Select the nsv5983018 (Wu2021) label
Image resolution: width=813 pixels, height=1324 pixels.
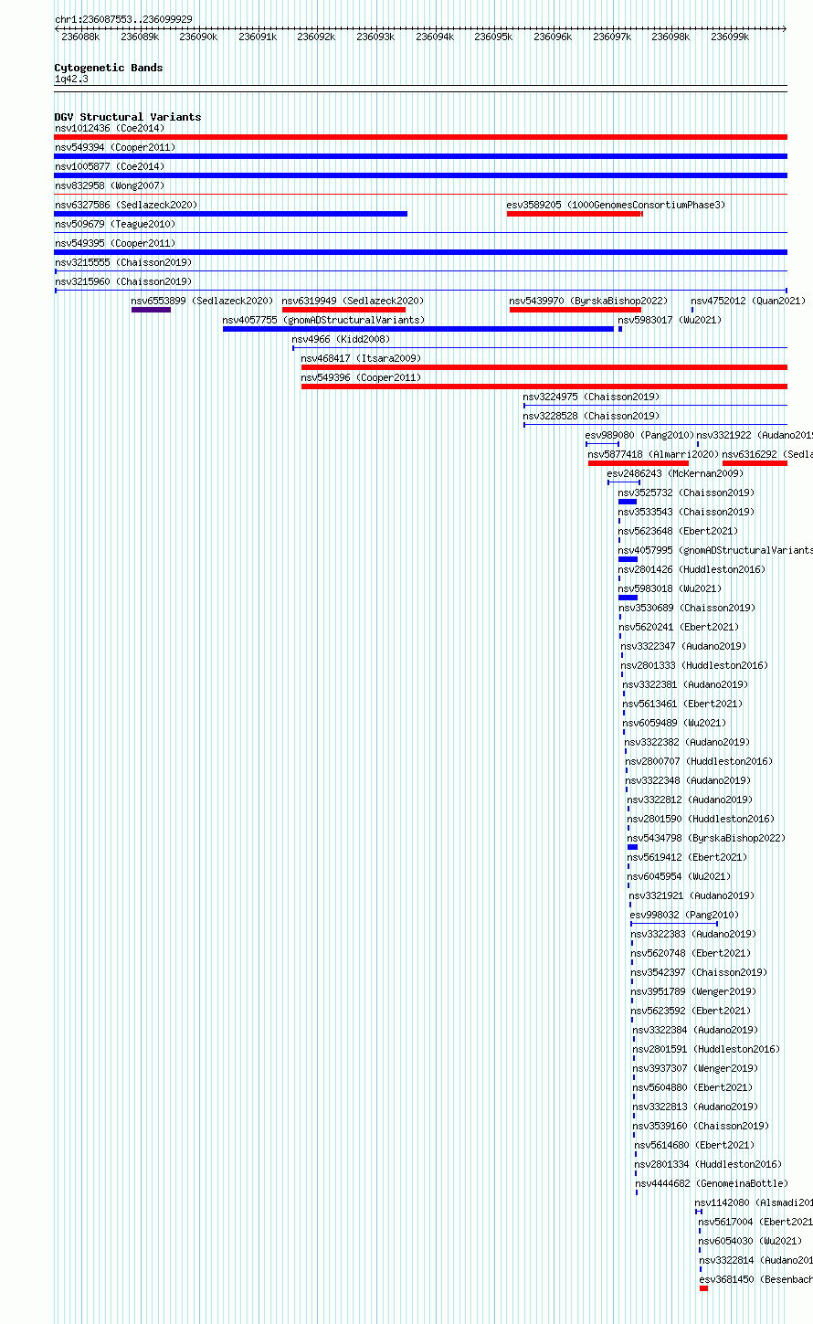670,588
